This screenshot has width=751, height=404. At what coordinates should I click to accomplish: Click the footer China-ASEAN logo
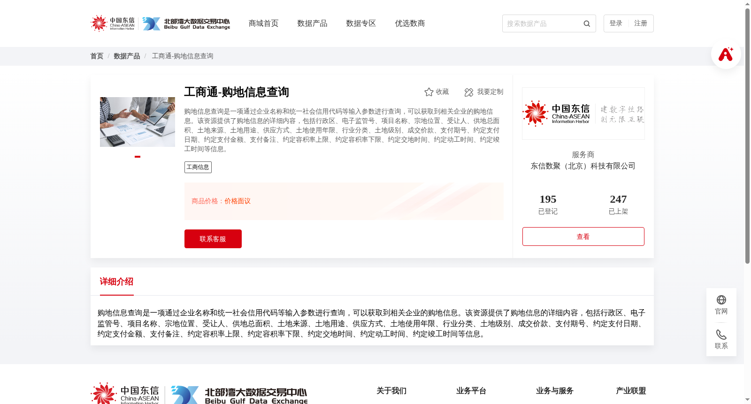coord(125,394)
